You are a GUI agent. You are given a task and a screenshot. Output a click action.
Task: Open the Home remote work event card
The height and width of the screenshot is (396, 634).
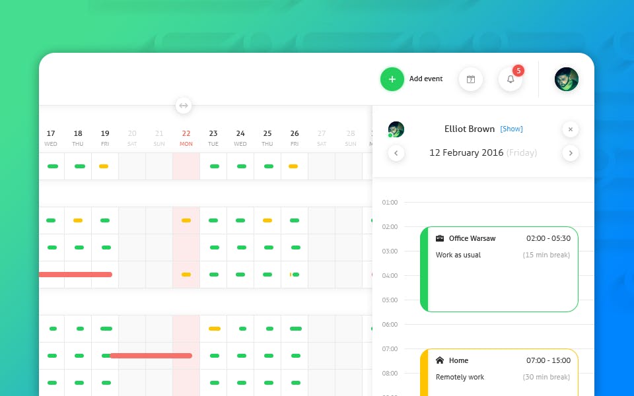tap(499, 372)
